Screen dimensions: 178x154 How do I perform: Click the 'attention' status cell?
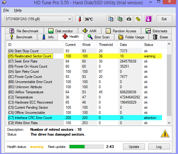[x=150, y=118]
